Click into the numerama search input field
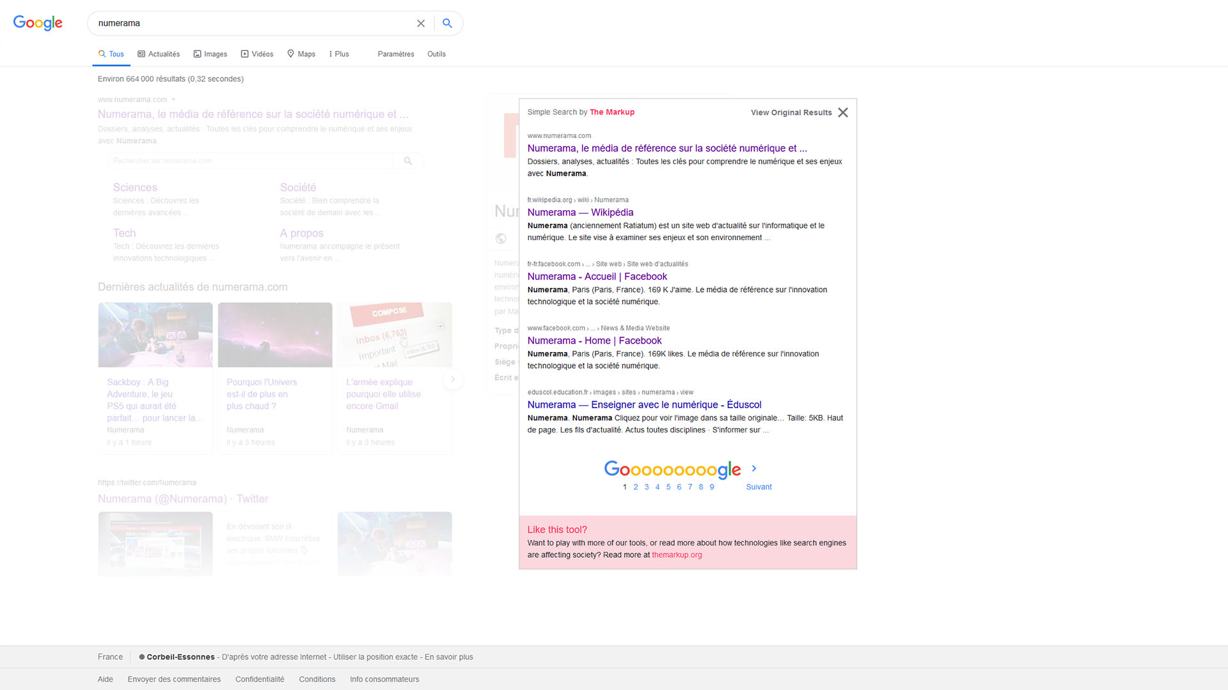The image size is (1228, 690). (x=256, y=23)
